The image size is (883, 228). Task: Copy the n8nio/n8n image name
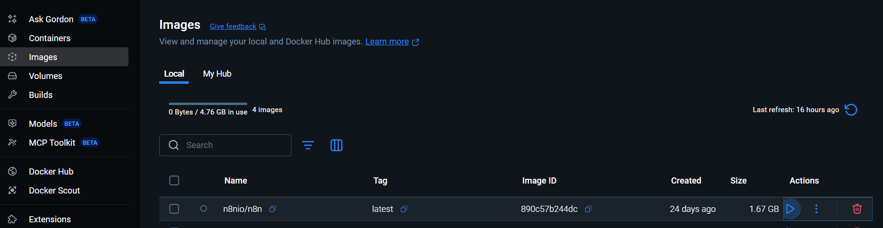(273, 209)
